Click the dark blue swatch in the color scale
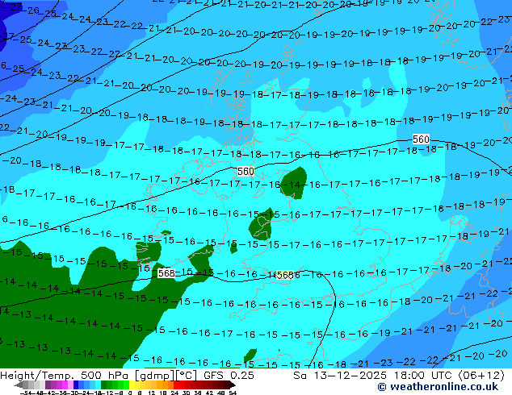This screenshot has width=512, height=395. 76,385
